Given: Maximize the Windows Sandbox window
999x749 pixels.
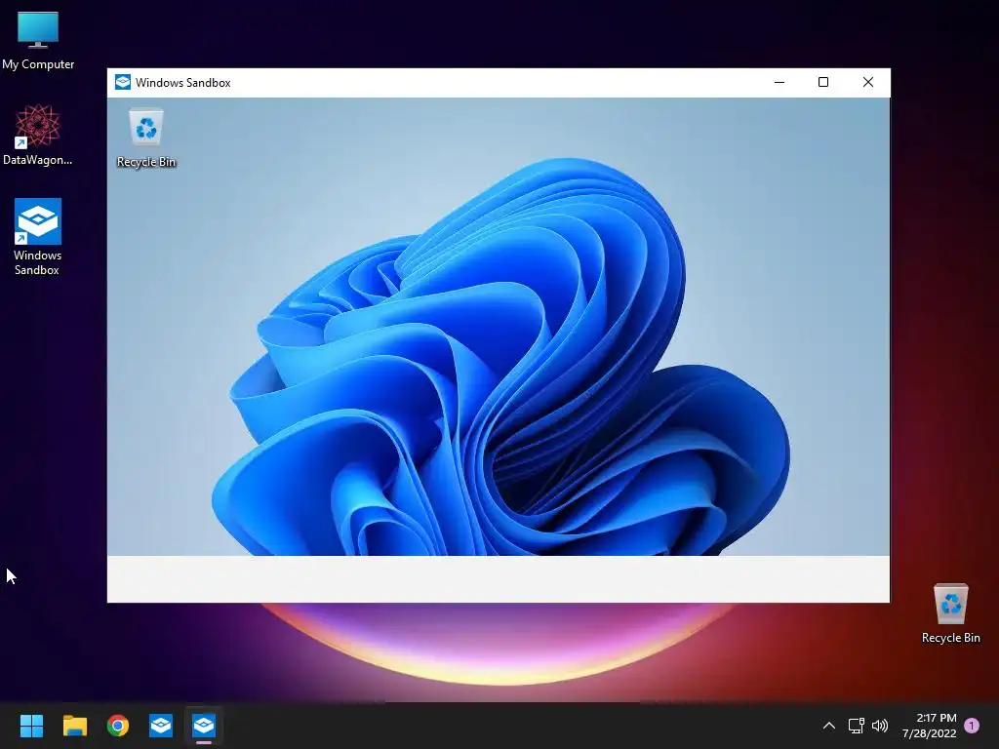Looking at the screenshot, I should (x=823, y=82).
